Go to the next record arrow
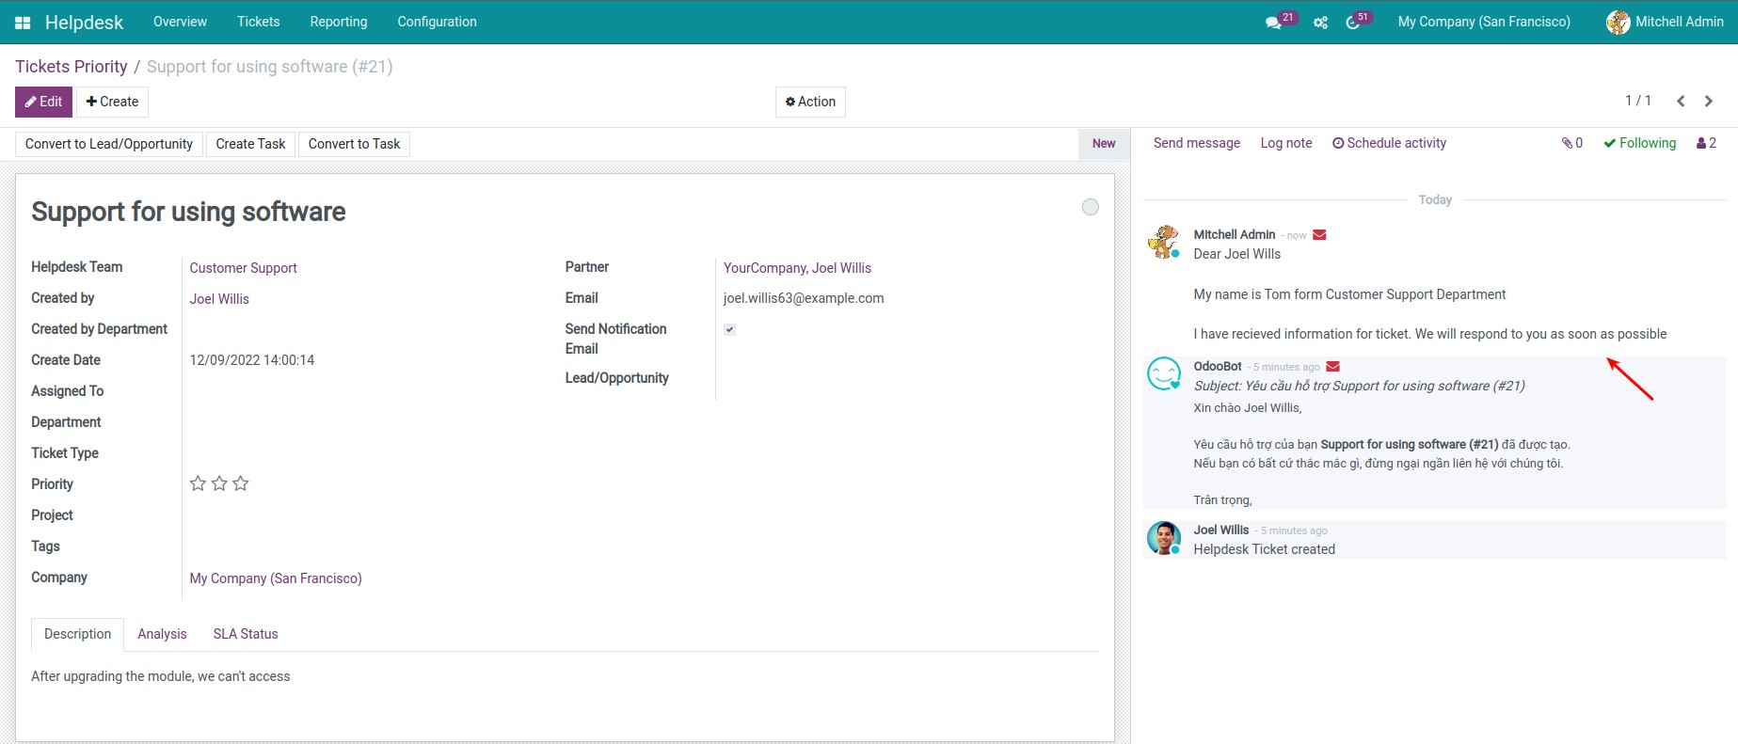The width and height of the screenshot is (1738, 744). [1709, 101]
